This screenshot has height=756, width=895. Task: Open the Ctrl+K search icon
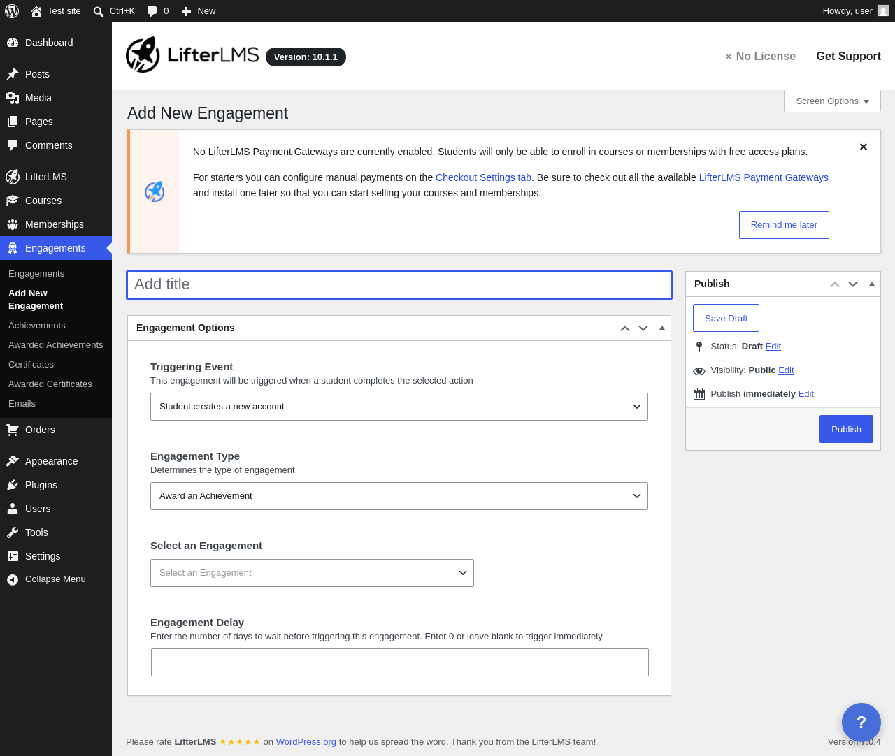tap(99, 11)
